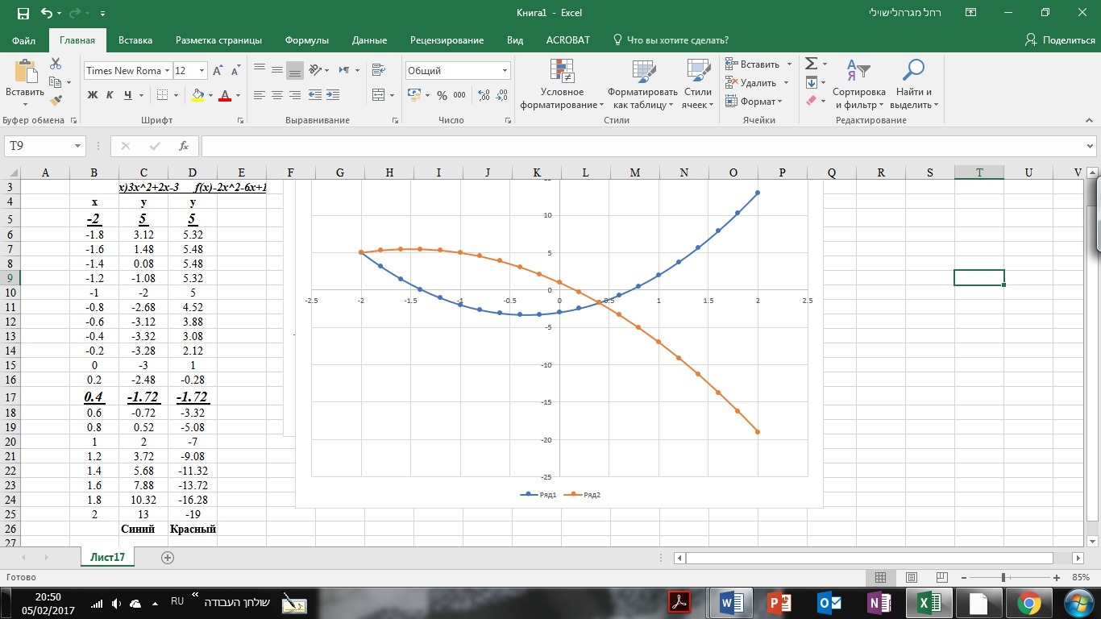Open the Формулы ribbon tab
Image resolution: width=1101 pixels, height=619 pixels.
point(307,40)
